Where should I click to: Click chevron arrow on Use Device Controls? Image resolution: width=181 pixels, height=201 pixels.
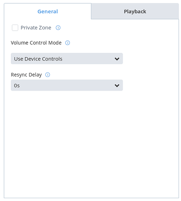click(117, 59)
